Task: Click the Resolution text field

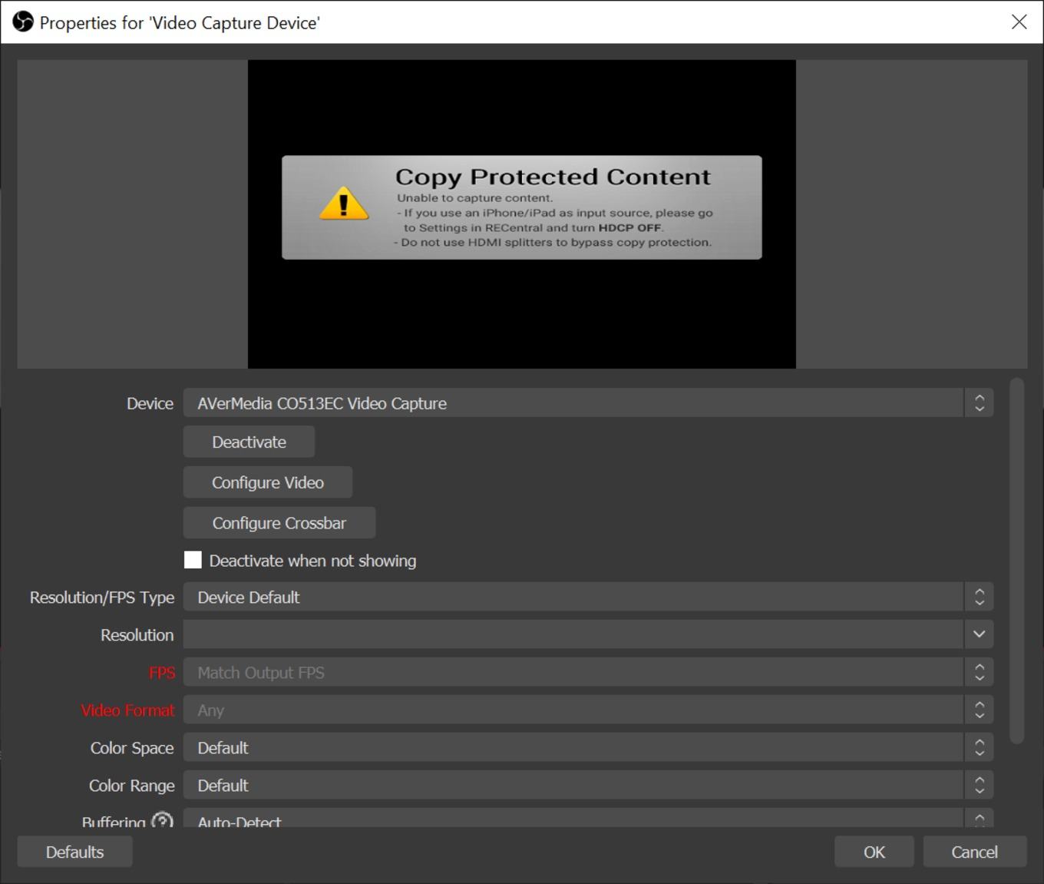Action: point(573,634)
